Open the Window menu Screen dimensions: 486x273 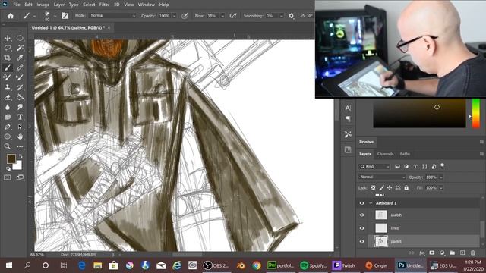pos(147,5)
